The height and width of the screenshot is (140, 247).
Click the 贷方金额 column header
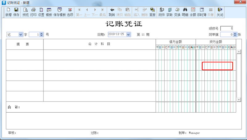tap(216, 42)
